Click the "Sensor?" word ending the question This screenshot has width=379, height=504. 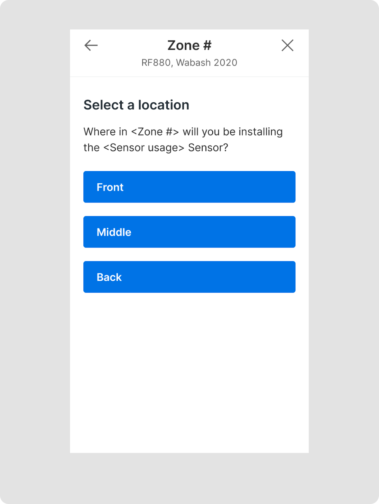[208, 147]
